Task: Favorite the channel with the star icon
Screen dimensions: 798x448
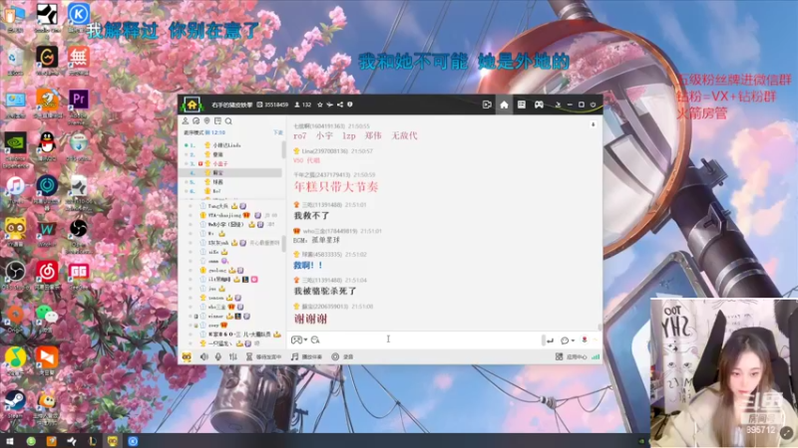Action: tap(319, 105)
